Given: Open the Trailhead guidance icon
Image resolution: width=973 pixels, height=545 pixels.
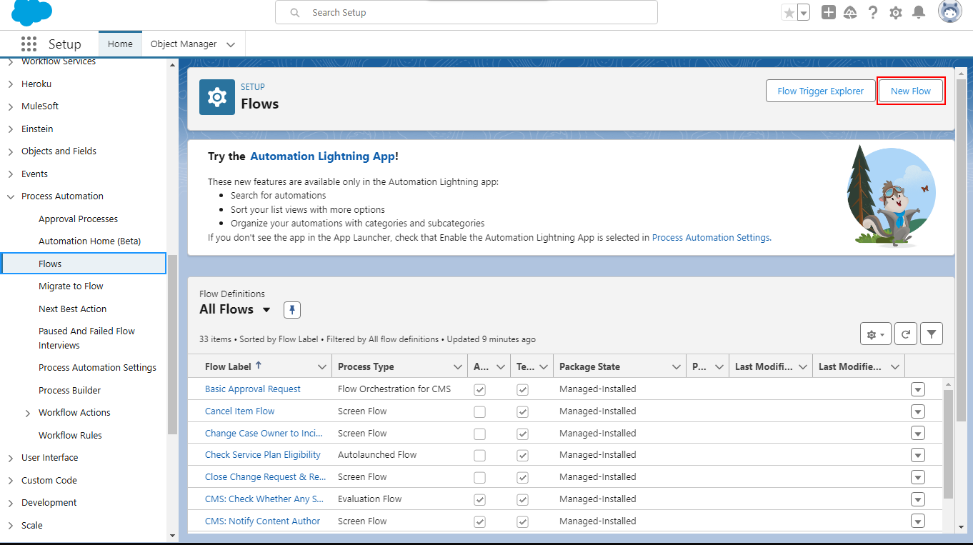Looking at the screenshot, I should coord(850,12).
